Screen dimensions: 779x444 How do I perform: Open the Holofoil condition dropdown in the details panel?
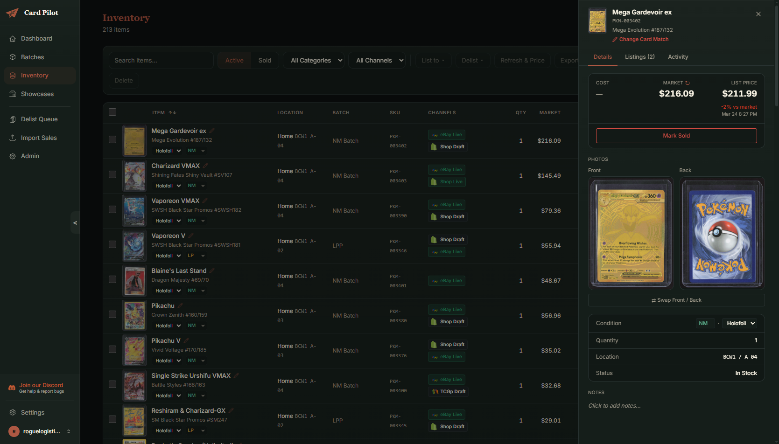(x=739, y=323)
